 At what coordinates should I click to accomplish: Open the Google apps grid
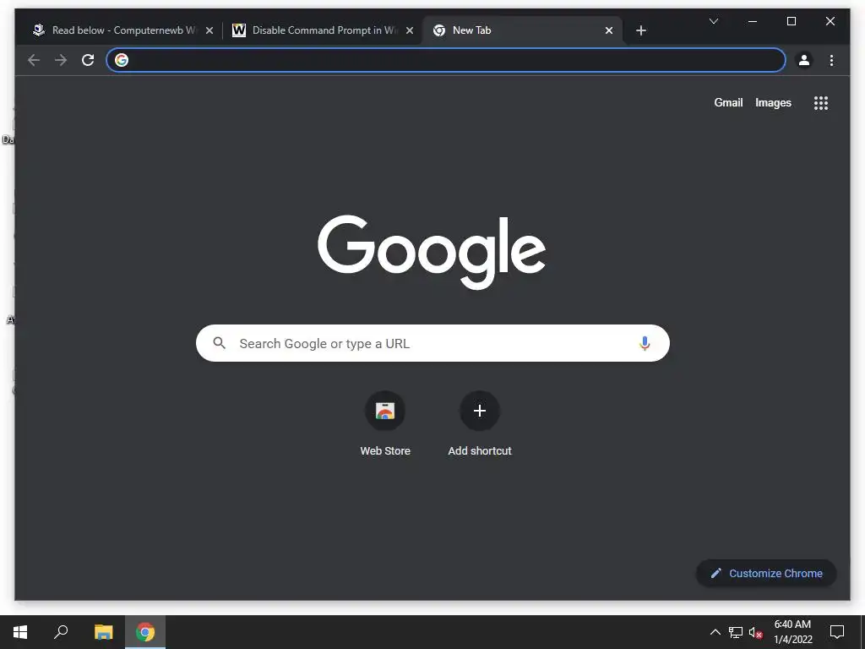821,103
